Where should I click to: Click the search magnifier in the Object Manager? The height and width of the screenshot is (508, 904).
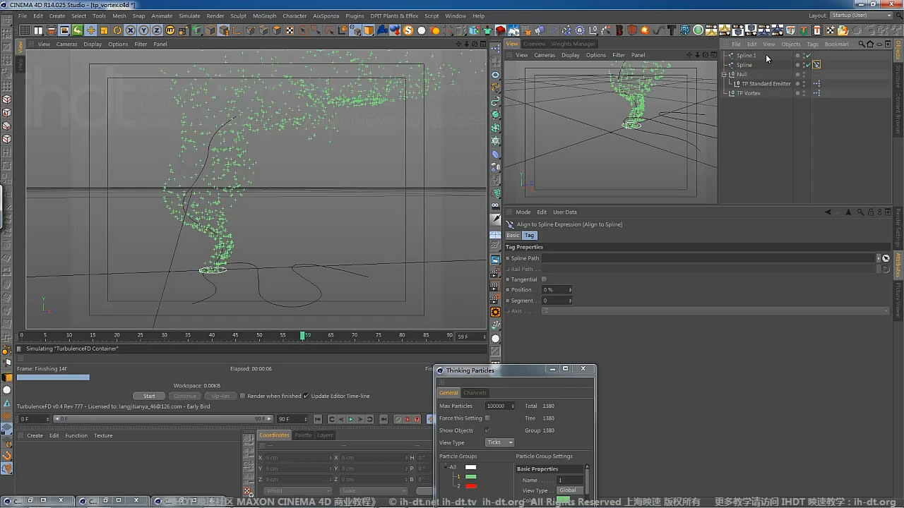861,44
